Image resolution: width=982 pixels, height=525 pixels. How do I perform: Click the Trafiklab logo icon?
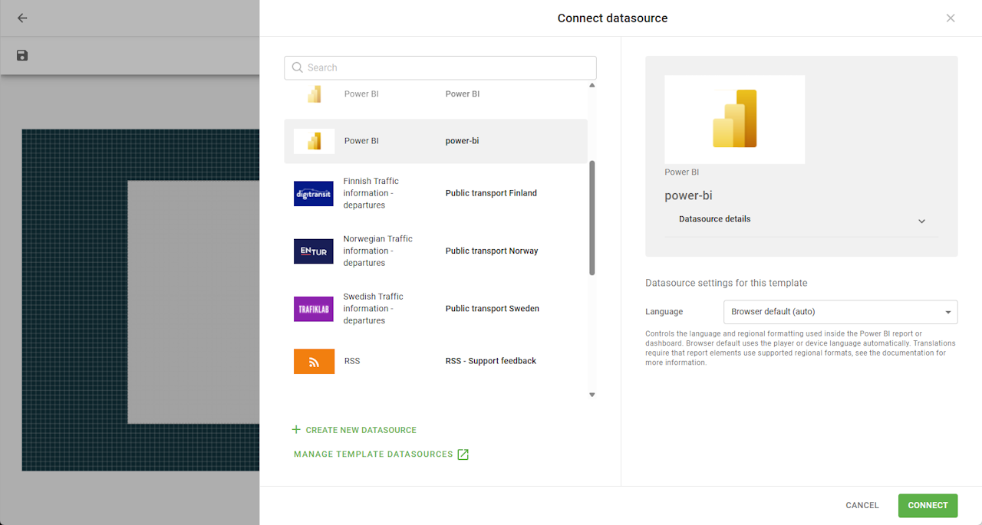[314, 309]
